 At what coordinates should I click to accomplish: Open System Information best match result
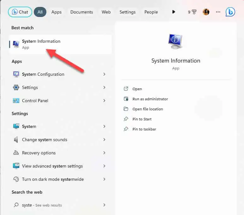60,44
